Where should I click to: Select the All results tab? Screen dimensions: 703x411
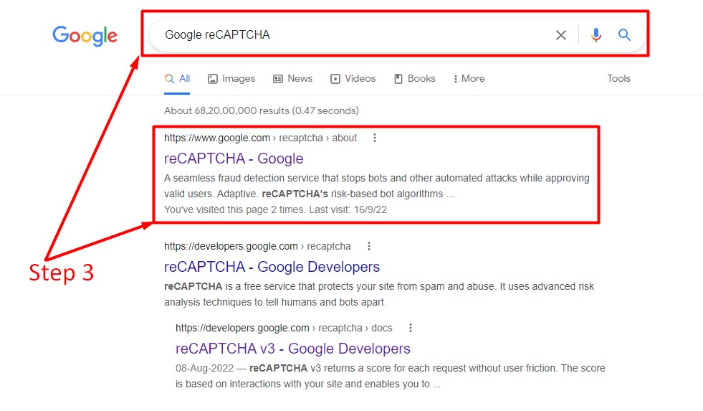click(178, 78)
